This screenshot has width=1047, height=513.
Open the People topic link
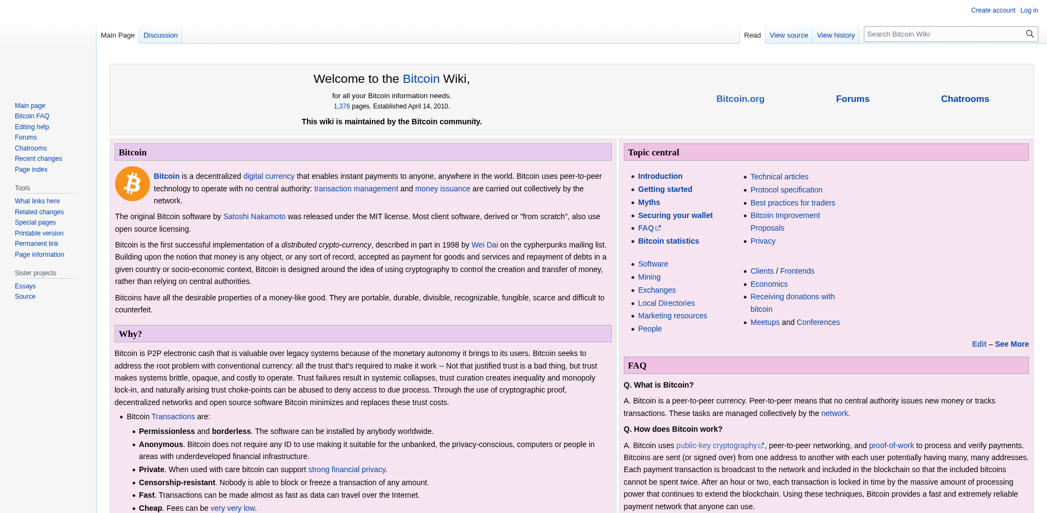[x=649, y=329]
